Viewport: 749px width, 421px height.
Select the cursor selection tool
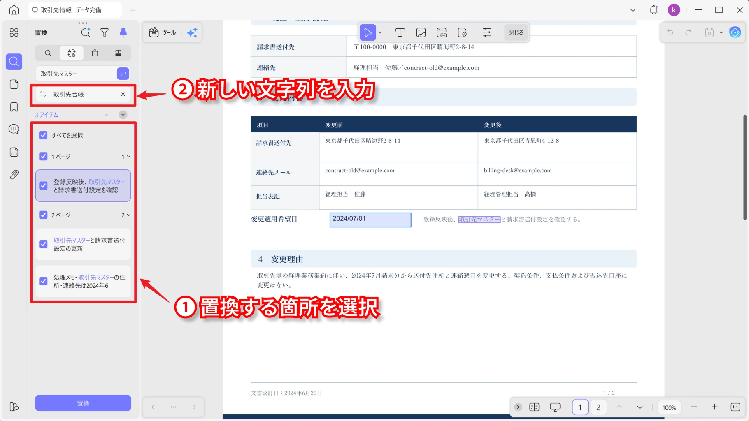click(368, 32)
